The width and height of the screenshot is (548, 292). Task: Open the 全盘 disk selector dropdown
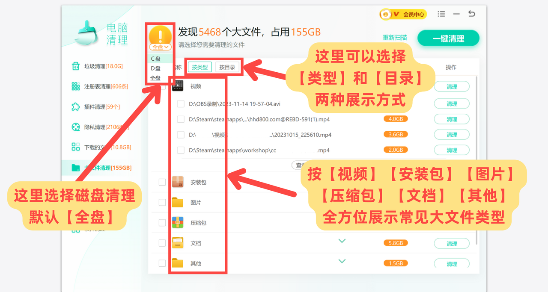(x=160, y=46)
